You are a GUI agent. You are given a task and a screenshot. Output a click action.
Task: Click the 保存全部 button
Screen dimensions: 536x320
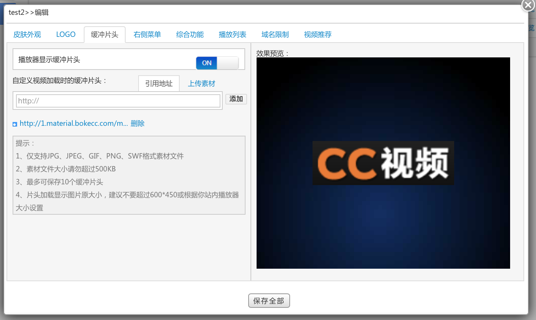point(269,301)
